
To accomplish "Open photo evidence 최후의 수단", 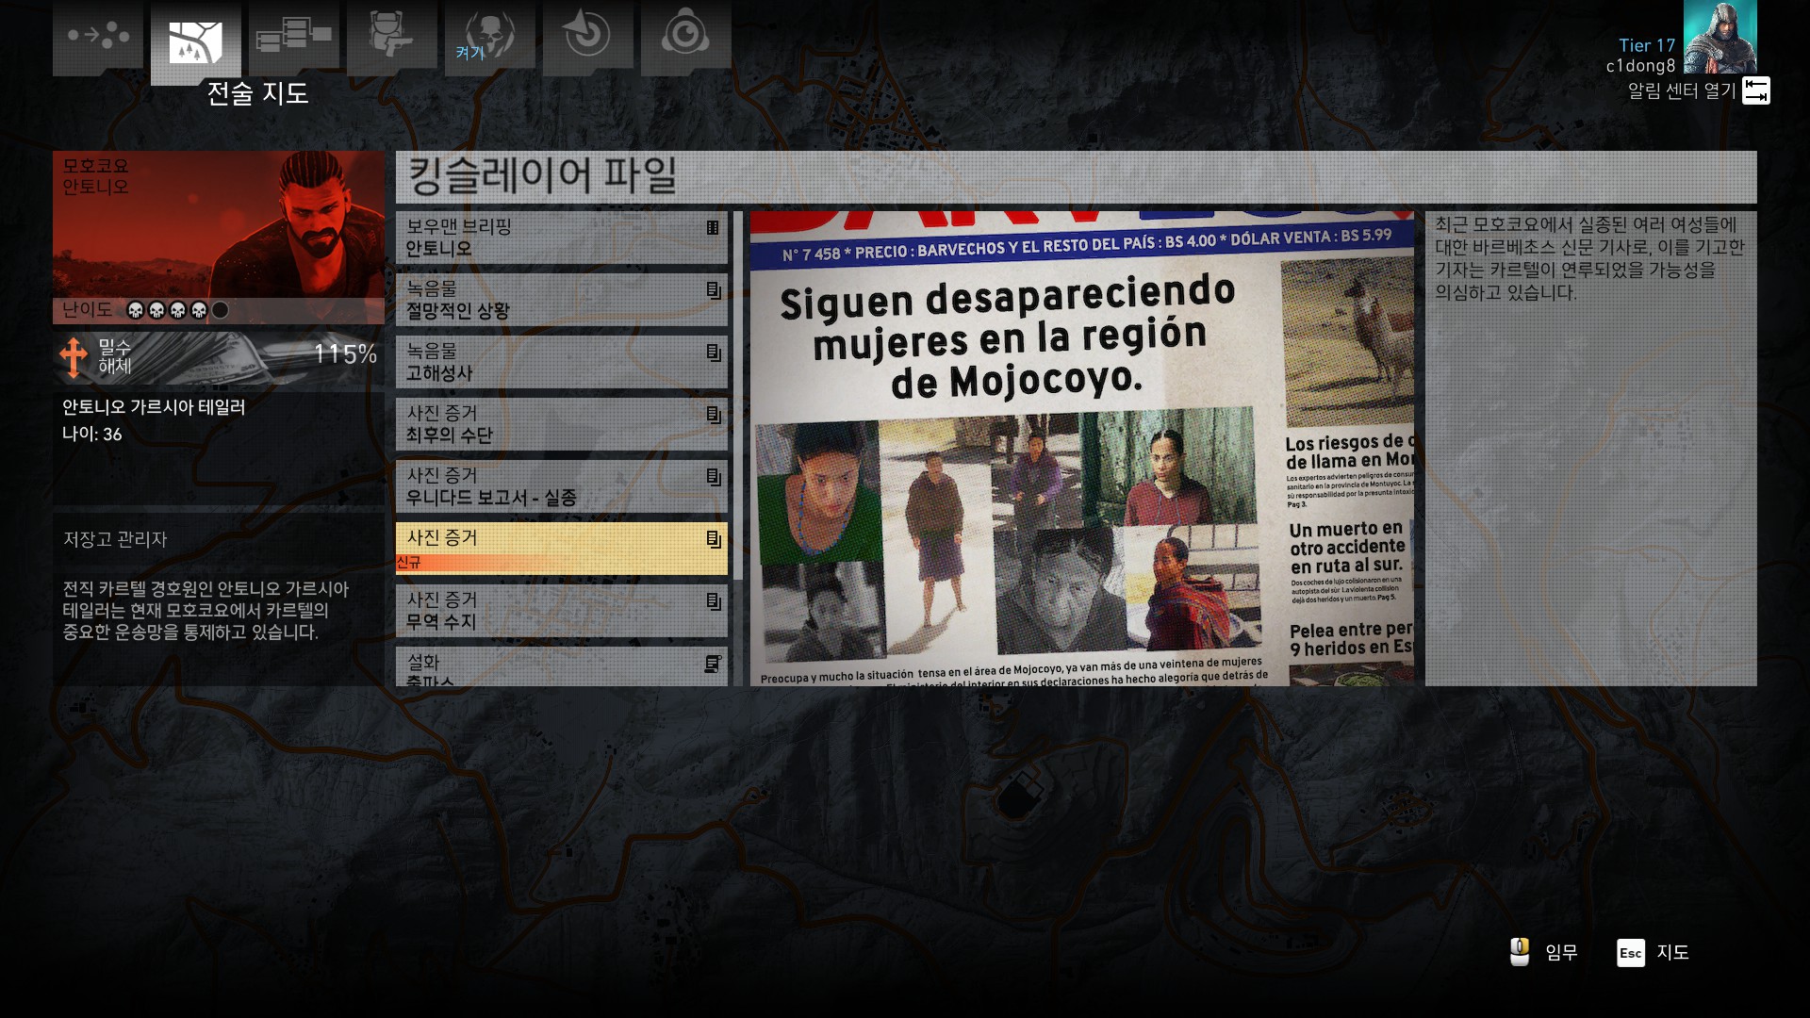I will 561,424.
